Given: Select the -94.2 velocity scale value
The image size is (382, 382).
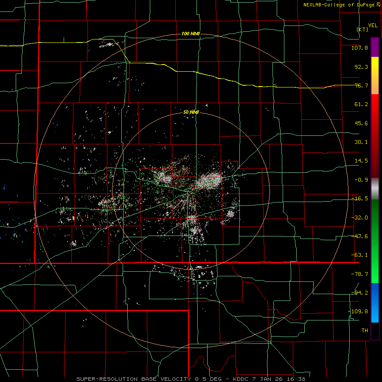Looking at the screenshot, I should pyautogui.click(x=360, y=293).
